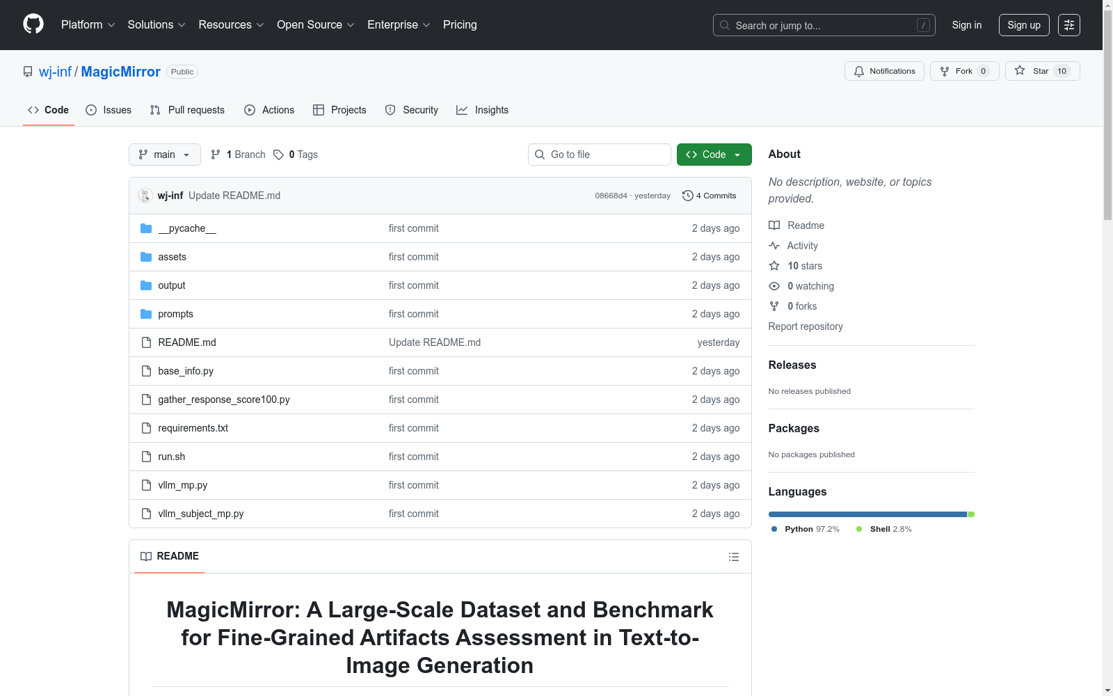
Task: Select the README tab header
Action: coord(170,556)
